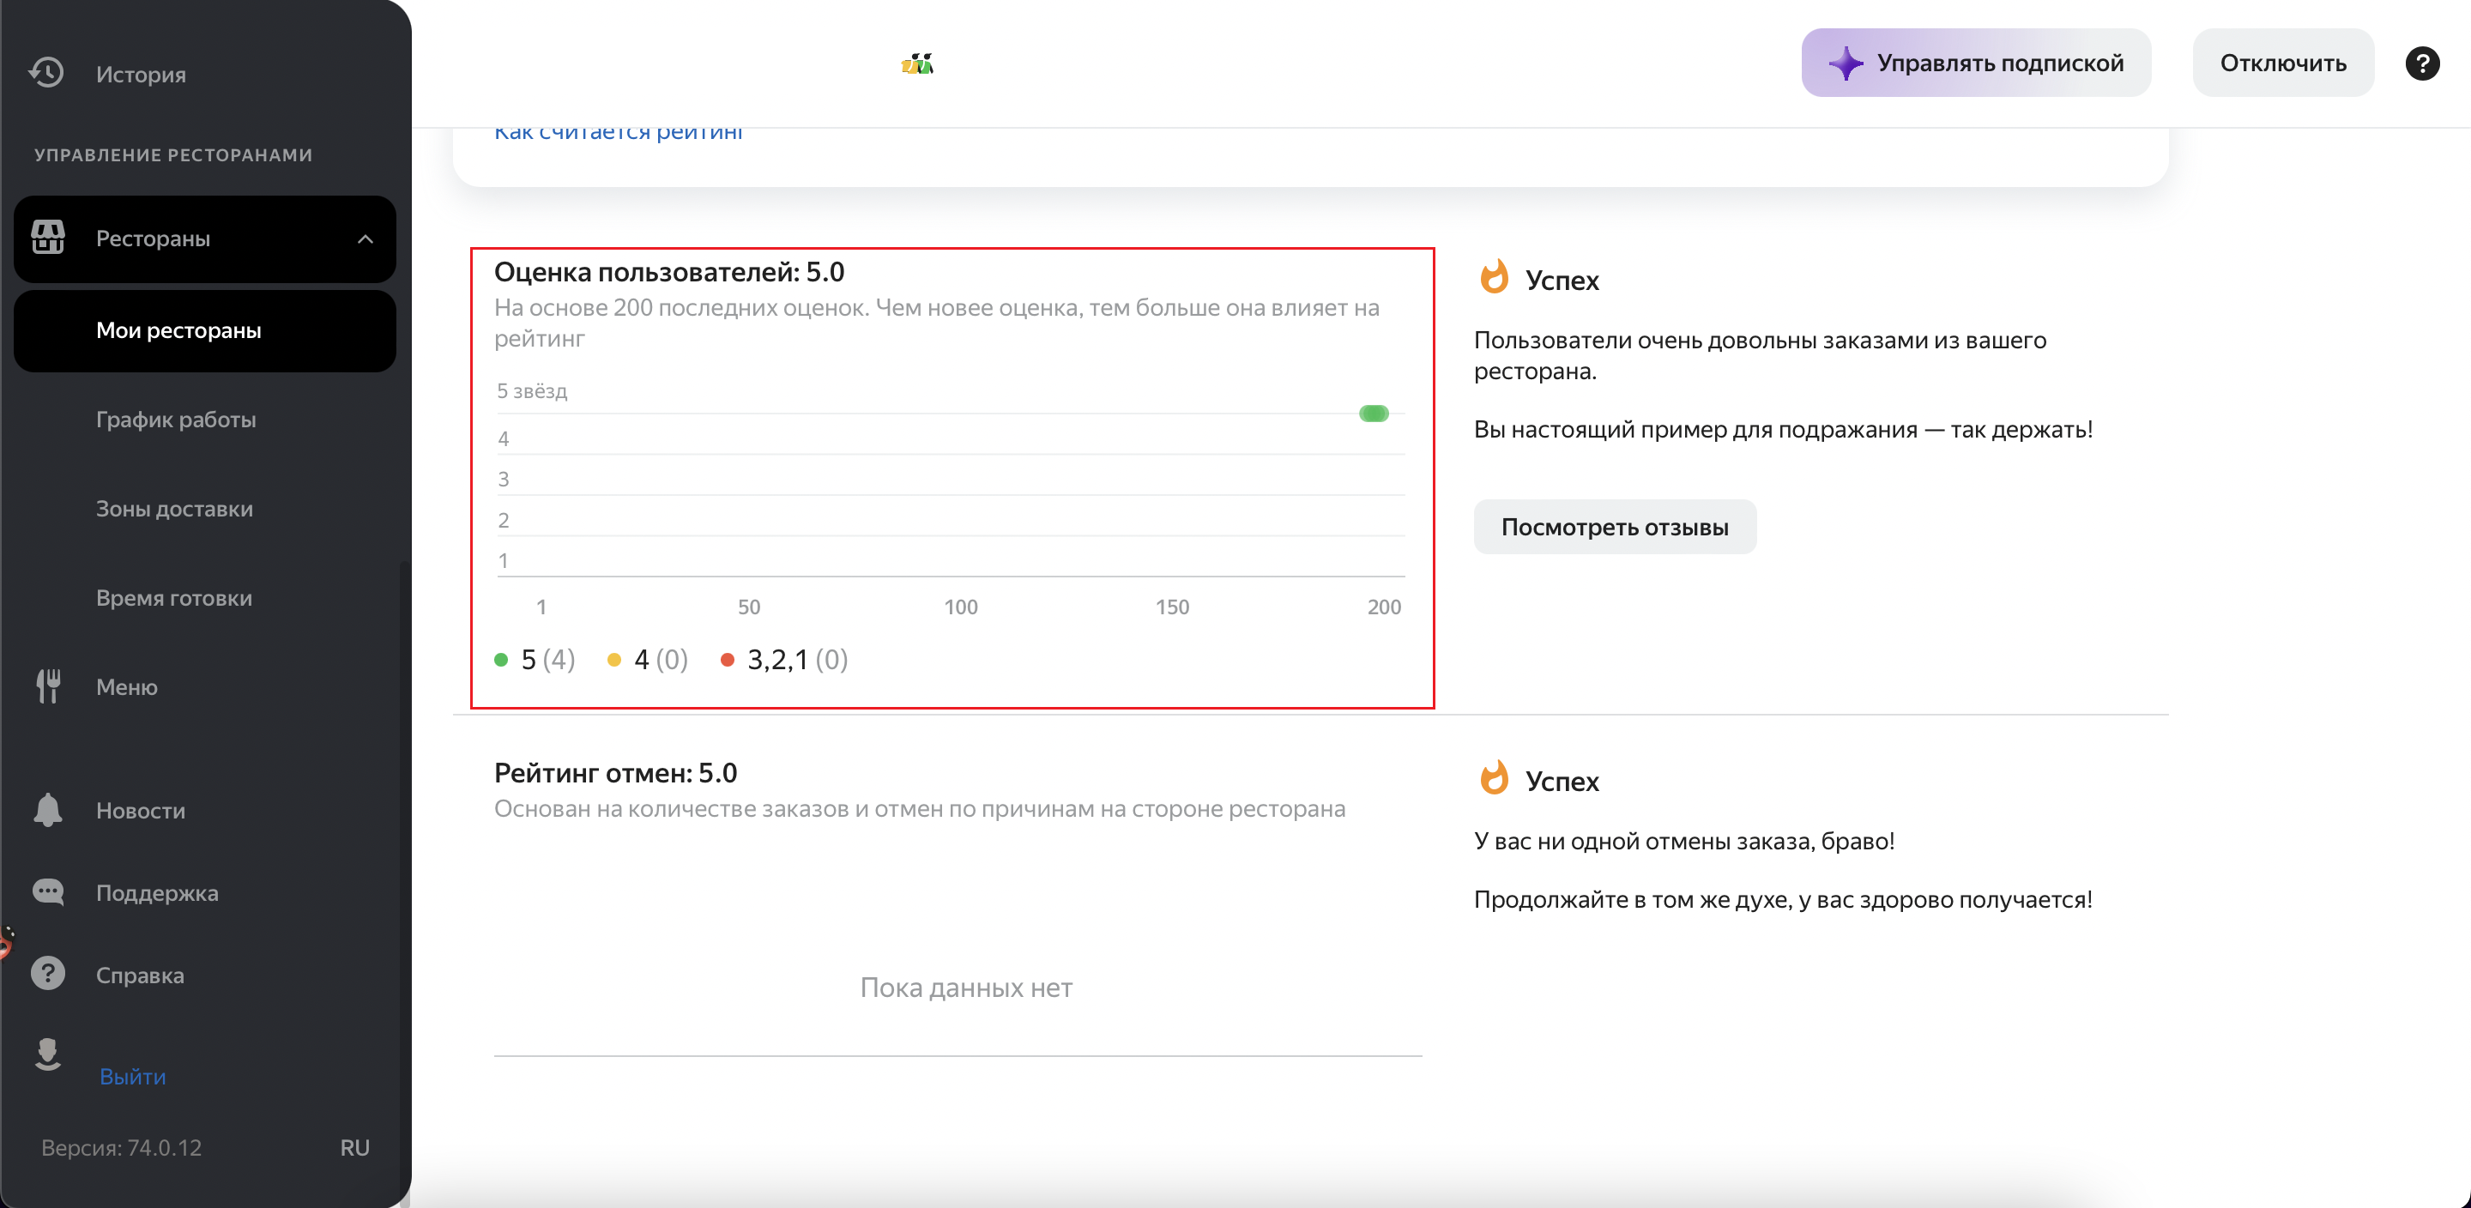
Task: Click the View Reviews button
Action: point(1613,527)
